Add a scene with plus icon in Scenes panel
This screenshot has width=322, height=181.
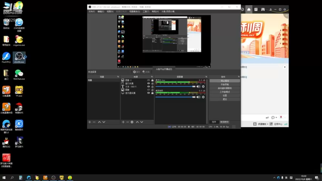pos(90,122)
